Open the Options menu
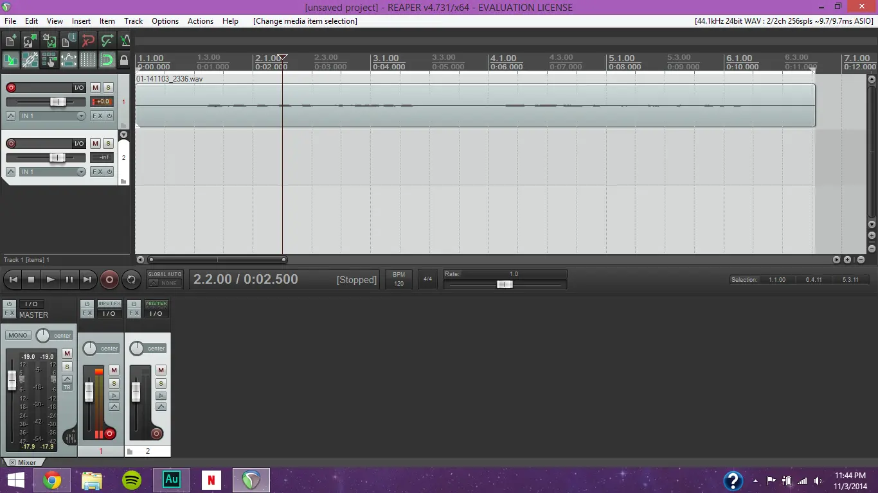Image resolution: width=878 pixels, height=493 pixels. [165, 21]
